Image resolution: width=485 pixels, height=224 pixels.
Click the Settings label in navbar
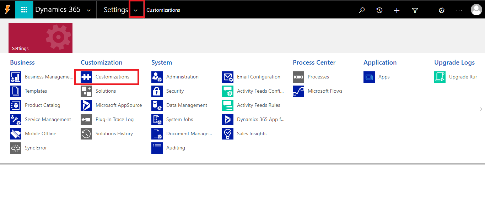tap(116, 10)
